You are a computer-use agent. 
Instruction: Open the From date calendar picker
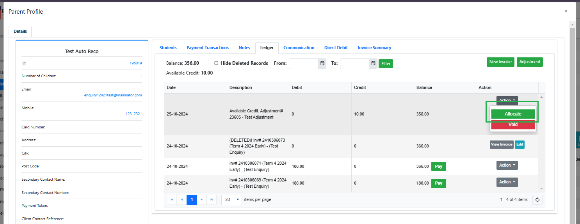322,63
